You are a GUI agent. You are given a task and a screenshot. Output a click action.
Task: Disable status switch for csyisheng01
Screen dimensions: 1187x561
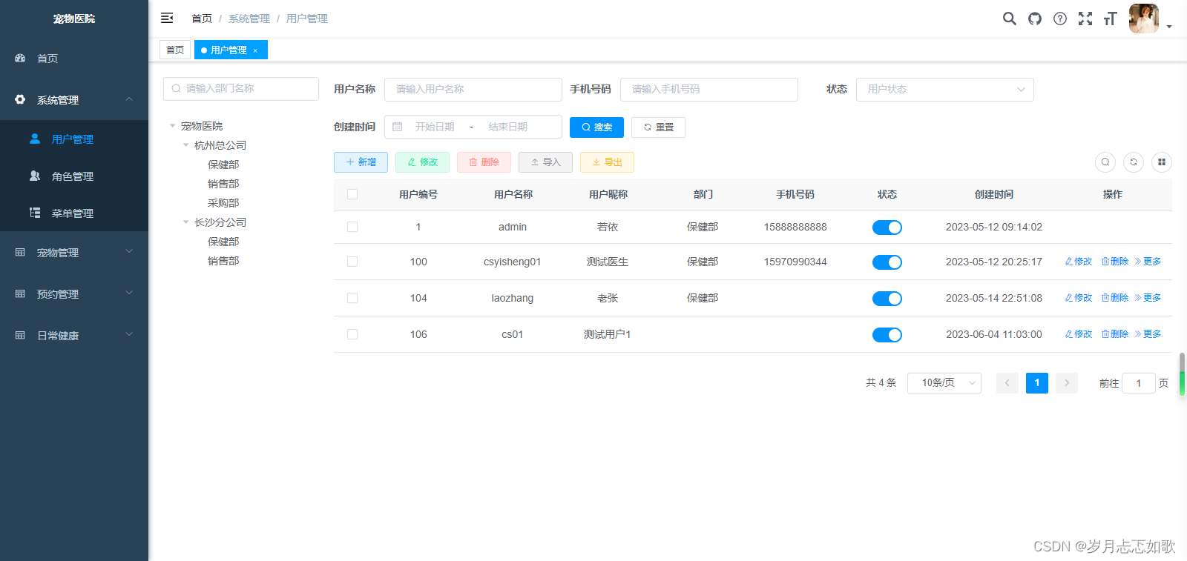pos(887,262)
